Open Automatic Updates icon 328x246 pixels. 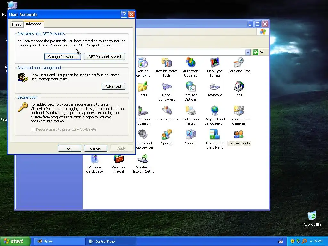(x=191, y=67)
